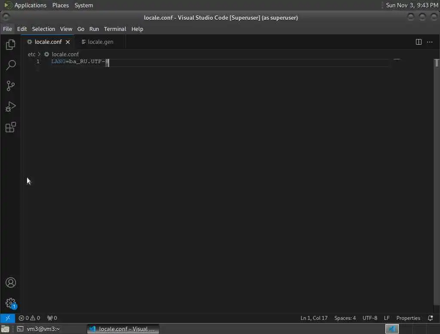Change language mode via Properties
Screen dimensions: 440x334
tap(408, 318)
